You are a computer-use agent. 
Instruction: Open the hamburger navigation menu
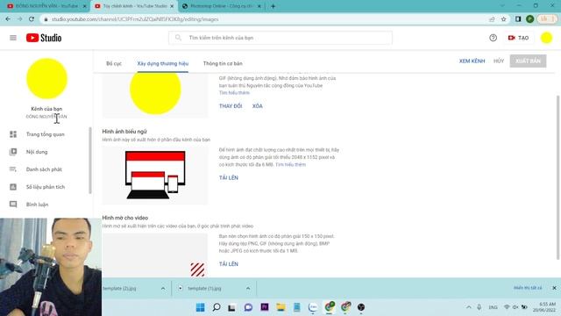(13, 38)
